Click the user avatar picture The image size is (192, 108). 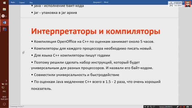pyautogui.click(x=188, y=4)
